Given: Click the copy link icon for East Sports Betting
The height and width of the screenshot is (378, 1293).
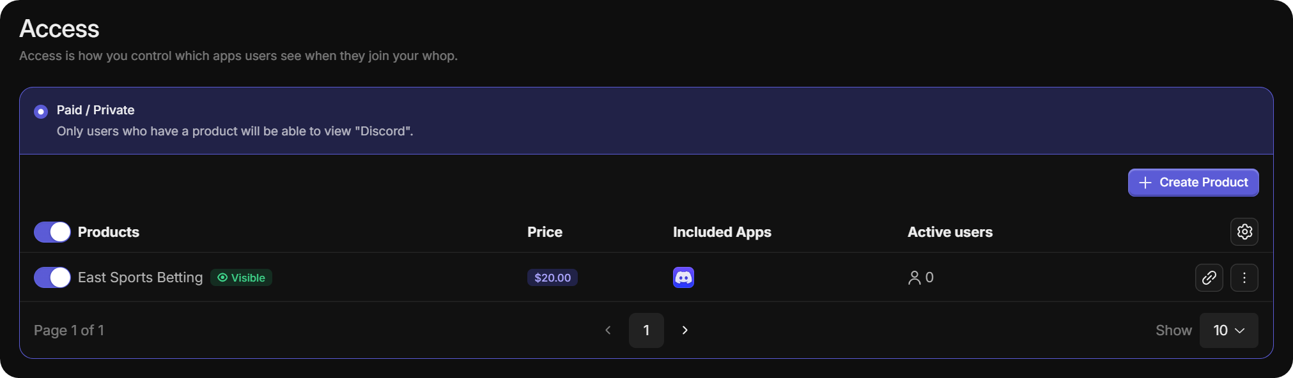Looking at the screenshot, I should tap(1209, 278).
